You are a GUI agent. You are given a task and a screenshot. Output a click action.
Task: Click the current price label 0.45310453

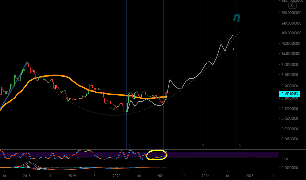[x=290, y=94]
